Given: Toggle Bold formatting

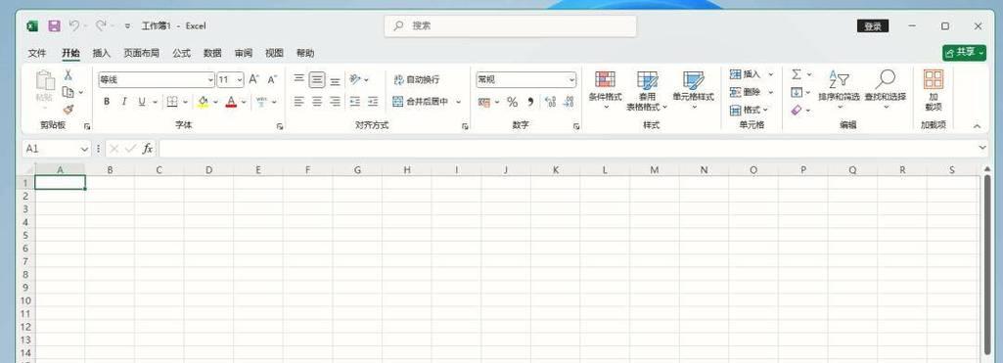Looking at the screenshot, I should (107, 101).
